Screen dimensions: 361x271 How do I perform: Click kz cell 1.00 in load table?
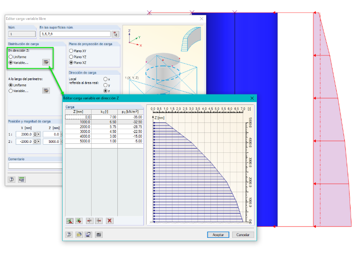coord(104,141)
